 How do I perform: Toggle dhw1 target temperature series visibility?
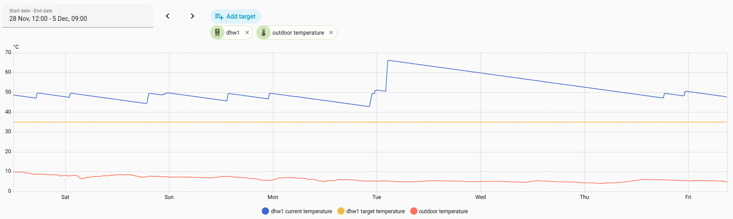(x=375, y=211)
